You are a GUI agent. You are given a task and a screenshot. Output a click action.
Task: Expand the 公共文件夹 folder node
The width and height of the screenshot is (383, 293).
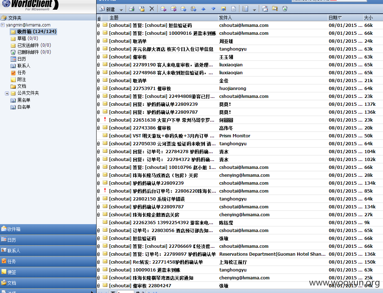(7, 94)
